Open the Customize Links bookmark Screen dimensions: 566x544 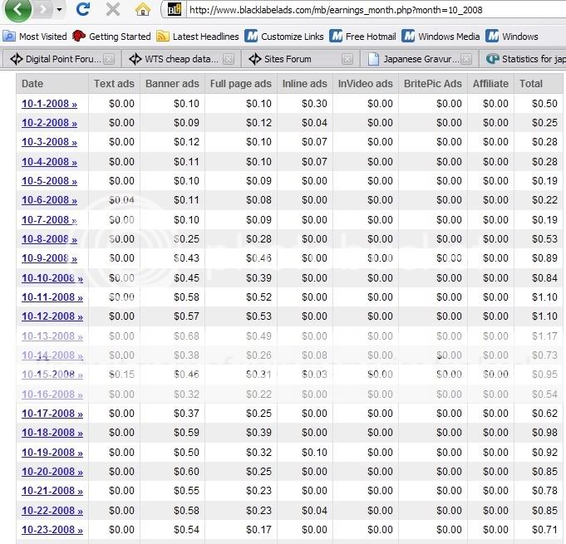[x=283, y=37]
